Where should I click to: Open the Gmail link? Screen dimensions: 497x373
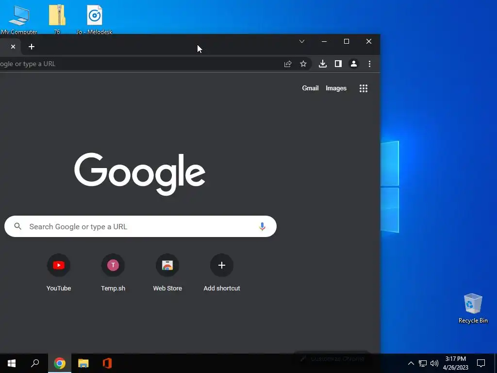310,88
